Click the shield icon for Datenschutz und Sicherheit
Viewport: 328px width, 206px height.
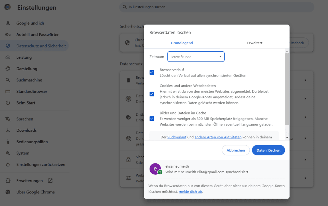point(8,46)
